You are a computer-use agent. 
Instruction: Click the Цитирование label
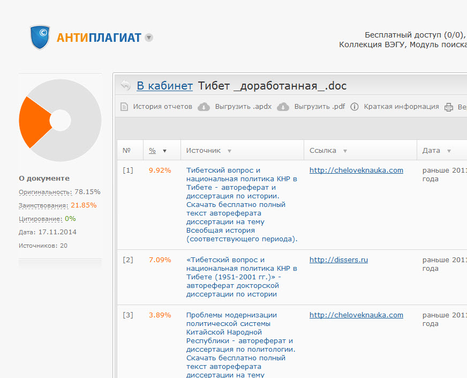pyautogui.click(x=41, y=219)
